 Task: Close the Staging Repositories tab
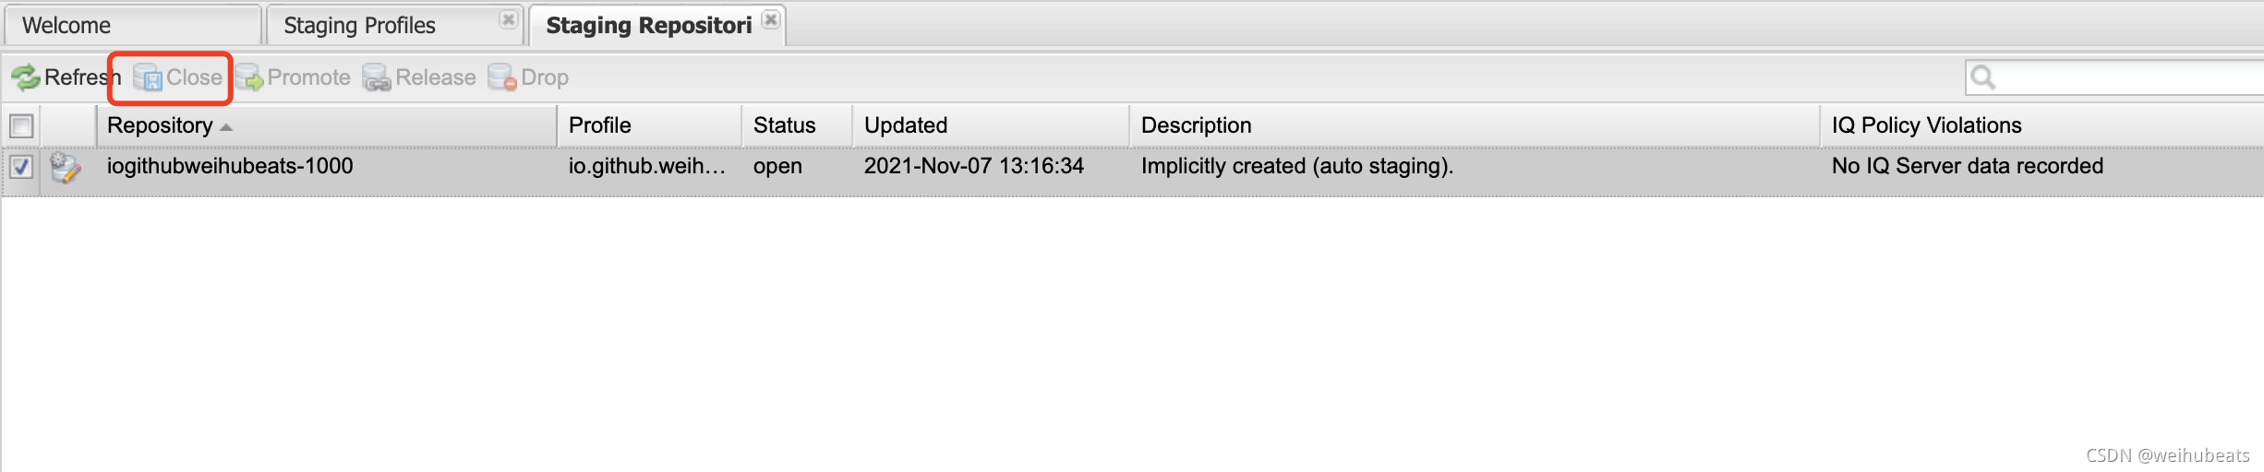point(771,20)
